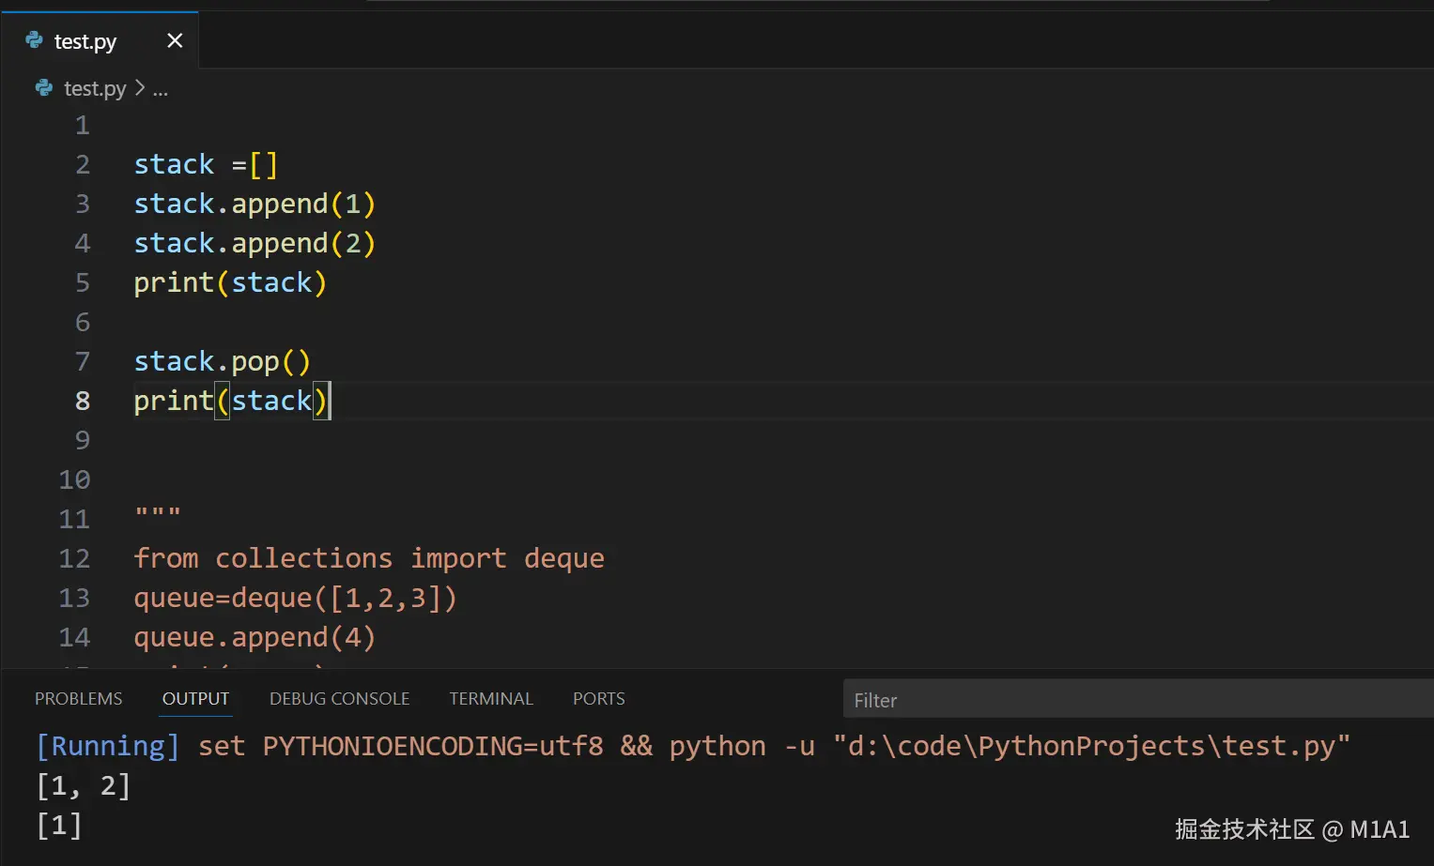Click the Python file icon on test.py tab
This screenshot has width=1434, height=866.
(x=35, y=40)
